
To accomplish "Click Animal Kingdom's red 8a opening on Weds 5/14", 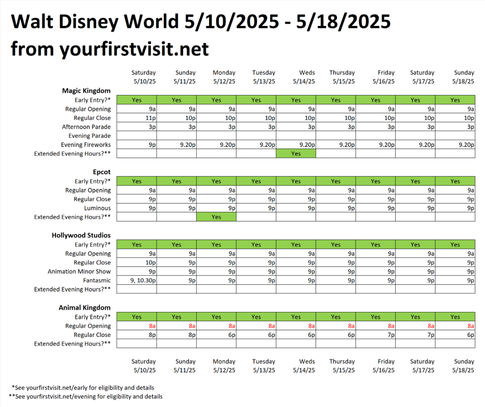I will 296,326.
